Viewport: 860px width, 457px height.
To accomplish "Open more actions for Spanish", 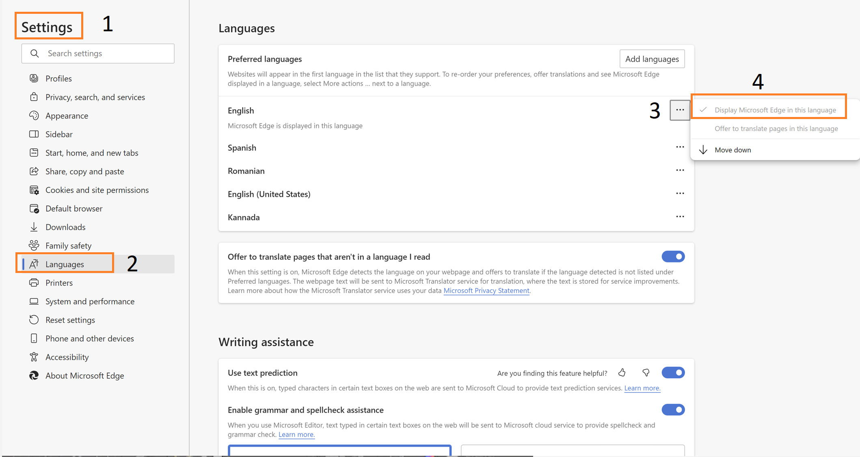I will point(680,147).
